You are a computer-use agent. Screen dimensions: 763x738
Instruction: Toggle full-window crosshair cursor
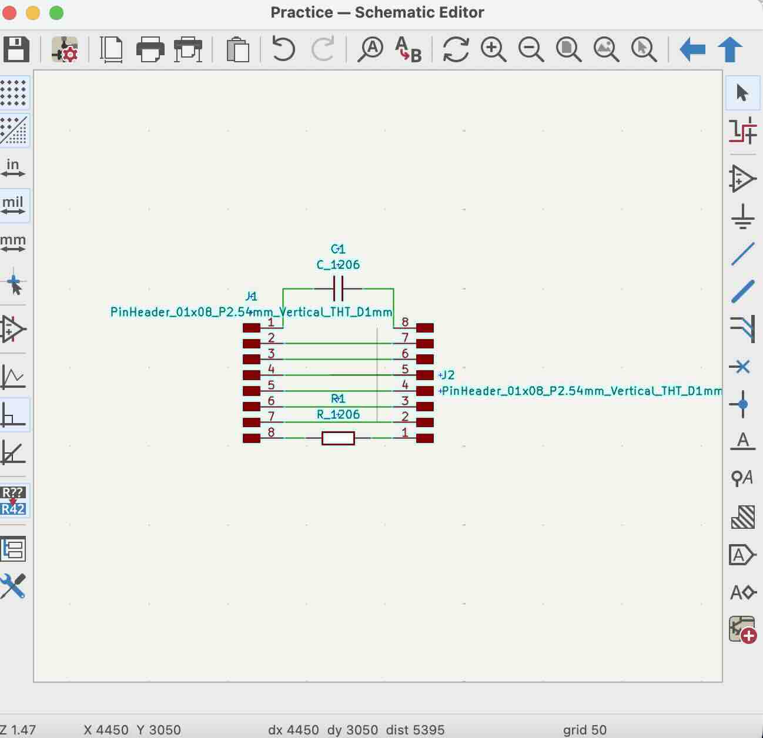click(13, 283)
